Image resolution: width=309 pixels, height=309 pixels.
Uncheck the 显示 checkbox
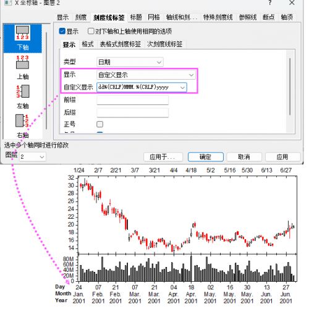[x=62, y=31]
